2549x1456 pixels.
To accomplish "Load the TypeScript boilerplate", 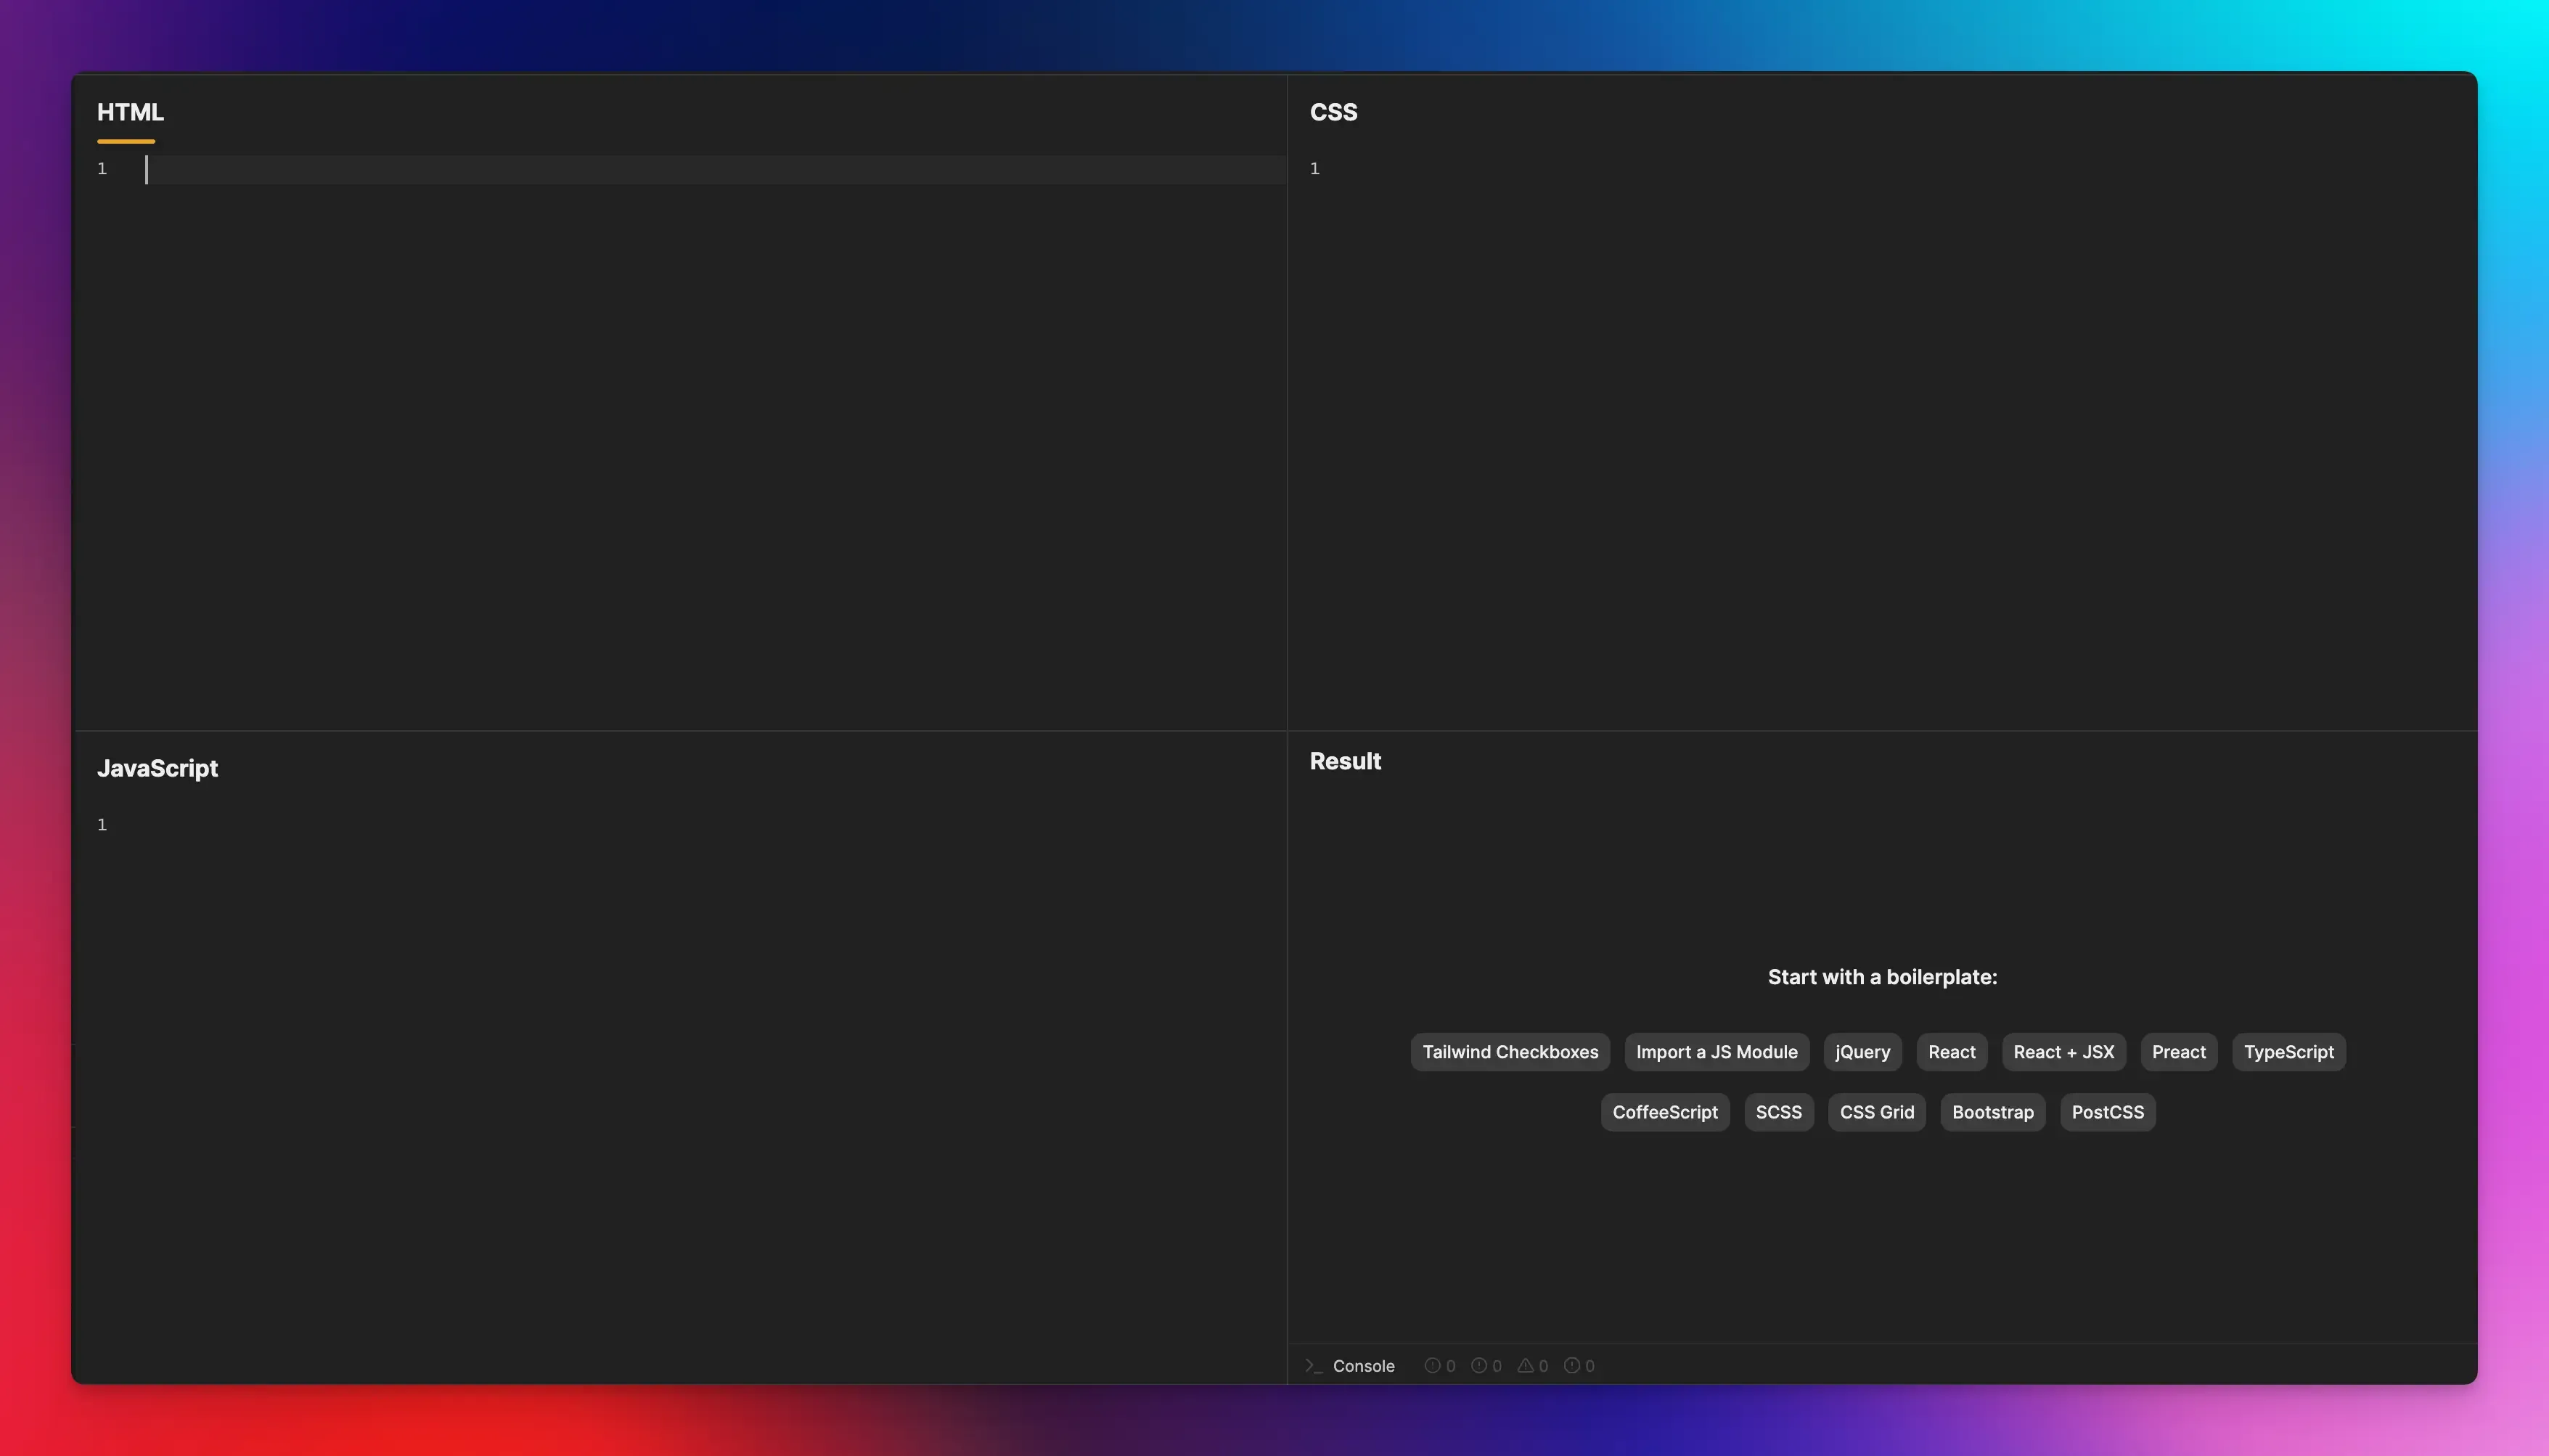I will [x=2288, y=1052].
